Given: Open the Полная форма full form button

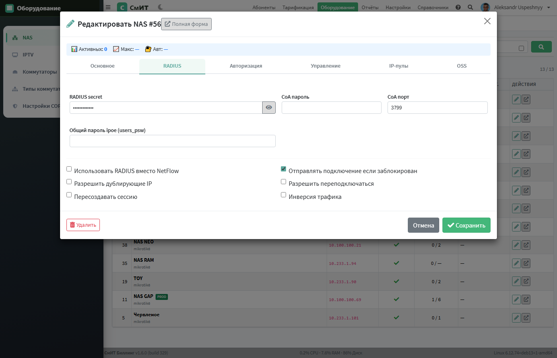Looking at the screenshot, I should 186,24.
